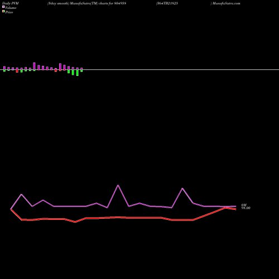Click the Price legend color swatch
This screenshot has height=279, width=279.
pyautogui.click(x=3, y=11)
